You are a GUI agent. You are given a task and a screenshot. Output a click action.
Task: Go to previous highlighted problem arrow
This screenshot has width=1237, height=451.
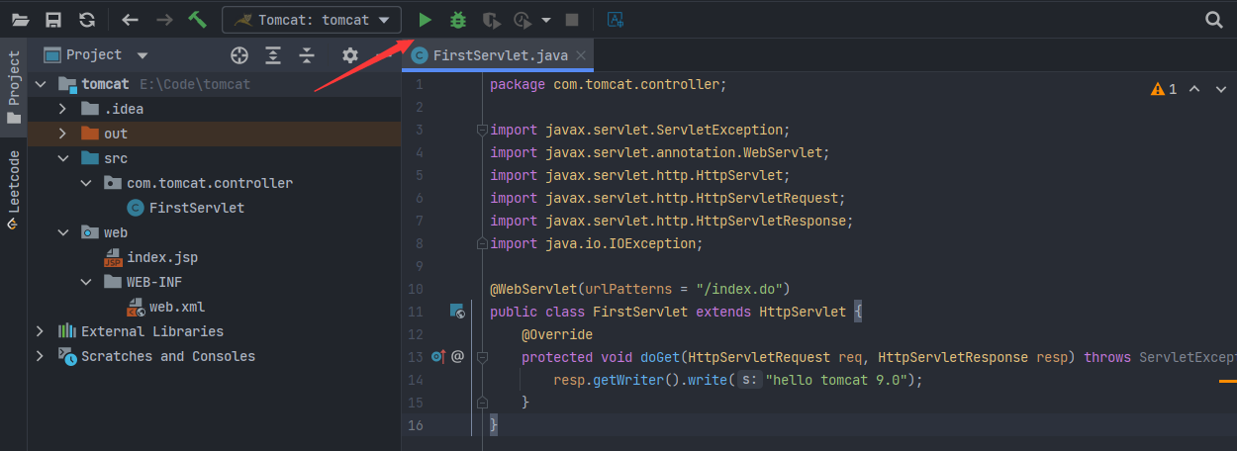click(1194, 89)
